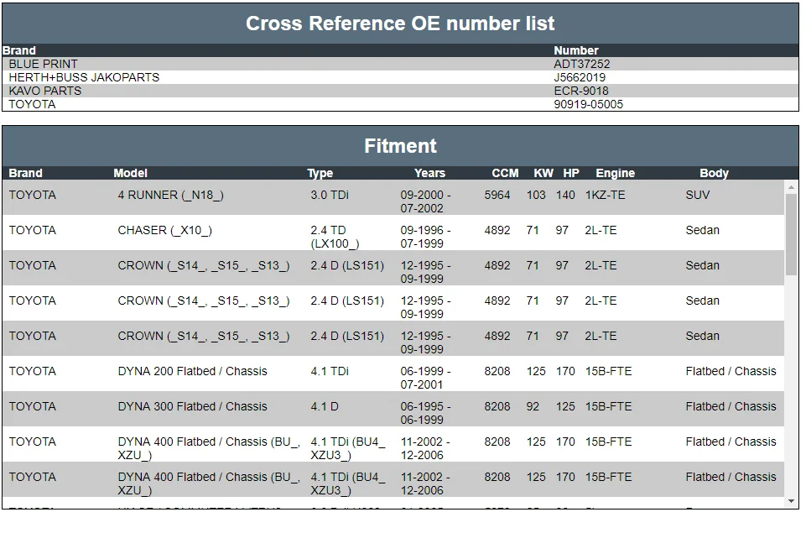
Task: Click the Cross Reference OE number list heading
Action: click(400, 24)
